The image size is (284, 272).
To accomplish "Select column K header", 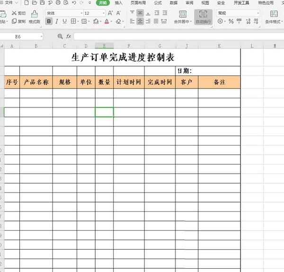I will pos(219,46).
